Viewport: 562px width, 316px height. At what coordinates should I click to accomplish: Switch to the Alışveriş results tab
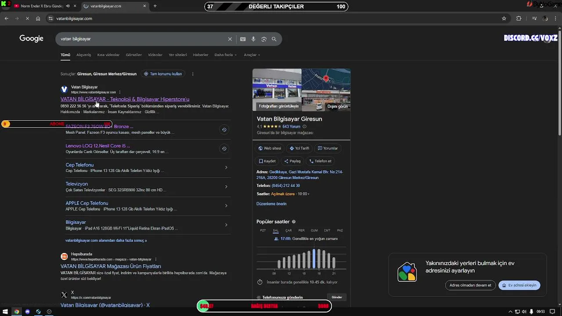point(83,55)
